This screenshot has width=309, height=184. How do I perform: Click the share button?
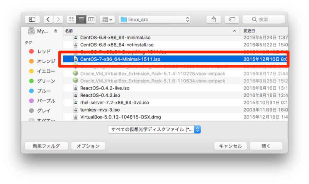(214, 19)
